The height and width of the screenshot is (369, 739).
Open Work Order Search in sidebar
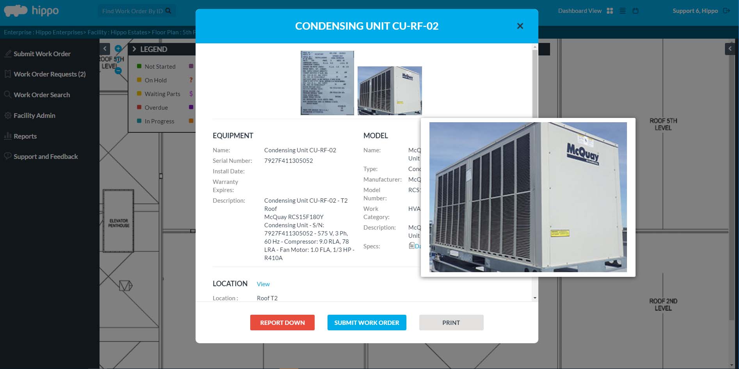(42, 95)
